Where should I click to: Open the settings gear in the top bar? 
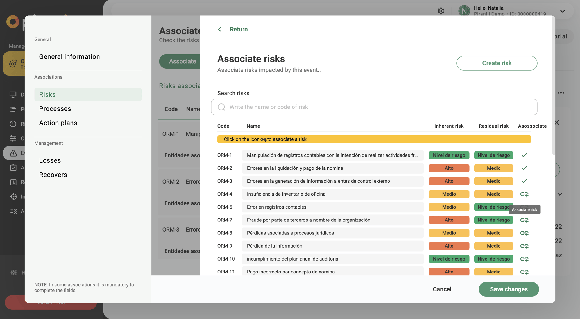[x=441, y=11]
